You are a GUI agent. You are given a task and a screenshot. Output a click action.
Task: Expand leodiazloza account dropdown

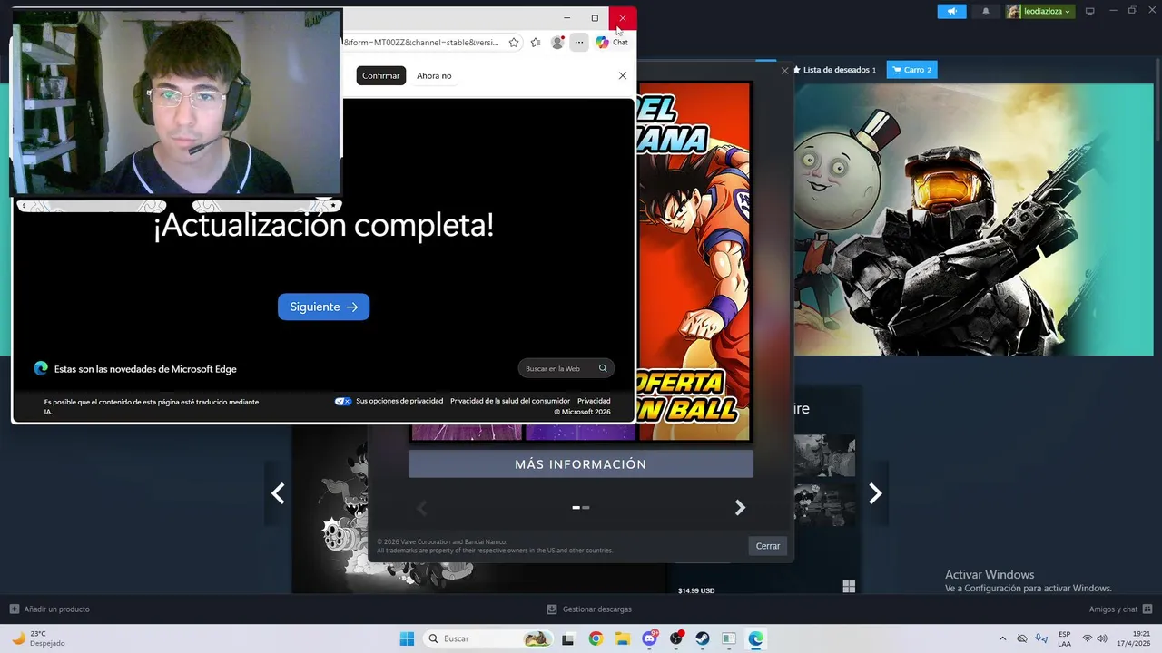tap(1039, 11)
